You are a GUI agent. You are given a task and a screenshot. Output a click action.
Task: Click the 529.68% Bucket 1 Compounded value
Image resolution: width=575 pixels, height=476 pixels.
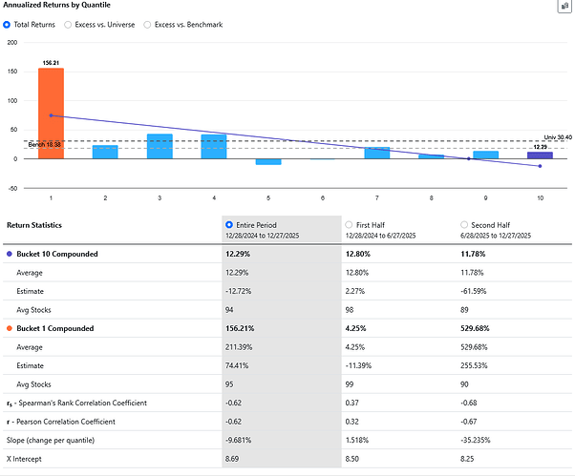pos(475,328)
